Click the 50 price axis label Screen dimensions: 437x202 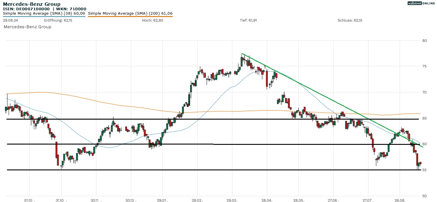424,196
